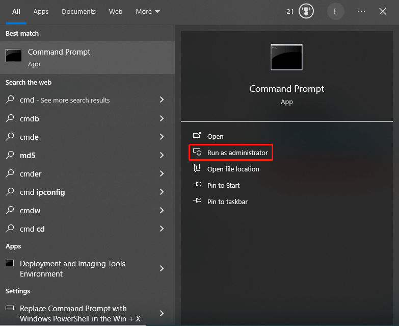Select the cmd ipconfig suggestion
The height and width of the screenshot is (326, 399).
tap(87, 192)
